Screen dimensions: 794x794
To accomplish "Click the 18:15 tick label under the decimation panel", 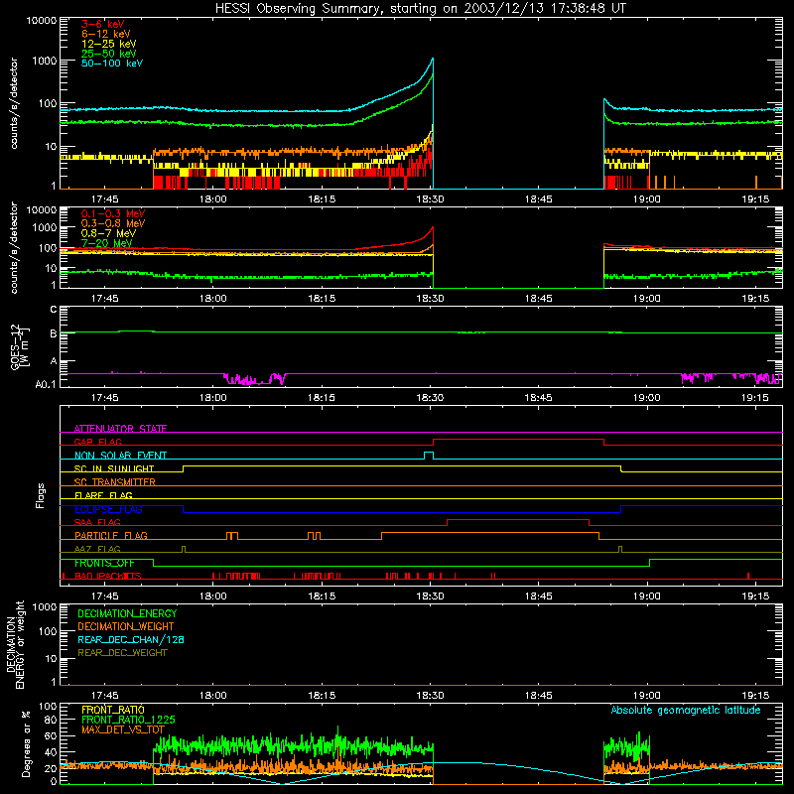I will (322, 696).
